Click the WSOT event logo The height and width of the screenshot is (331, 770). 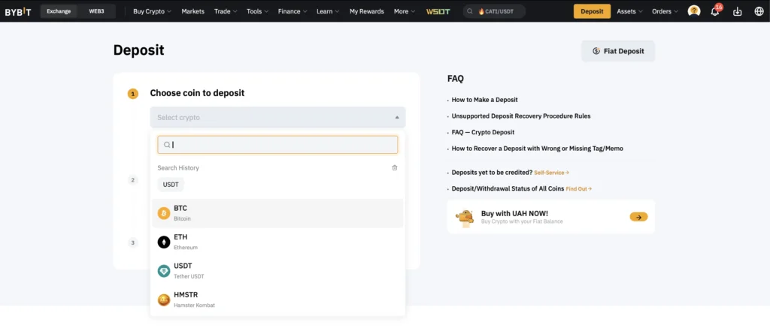438,11
